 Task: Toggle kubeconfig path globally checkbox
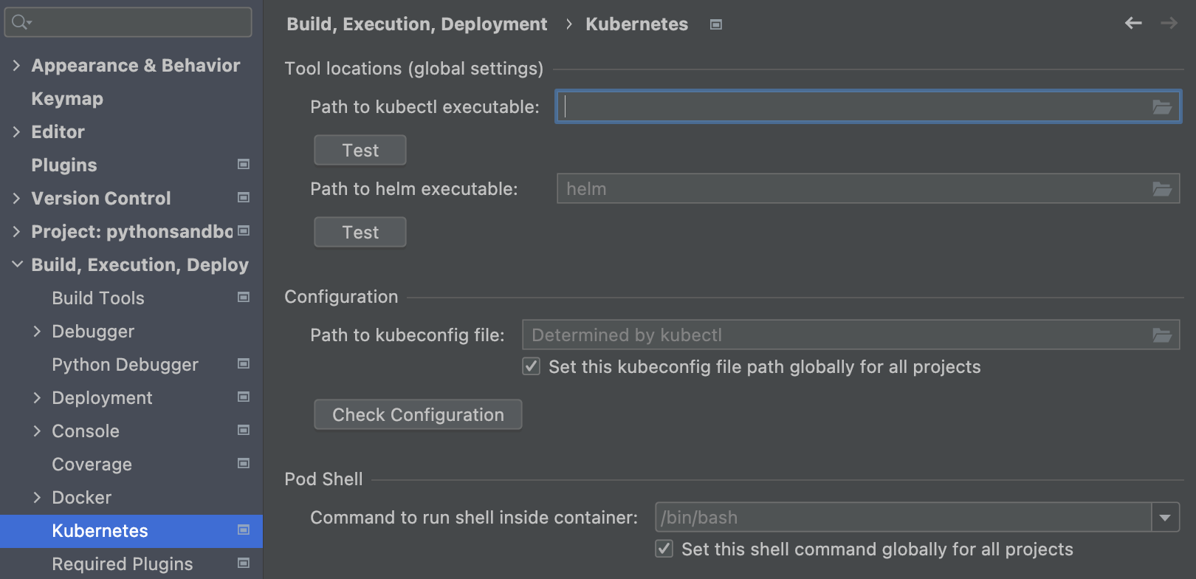[x=532, y=366]
